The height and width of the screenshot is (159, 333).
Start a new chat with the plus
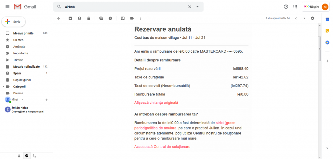47,100
